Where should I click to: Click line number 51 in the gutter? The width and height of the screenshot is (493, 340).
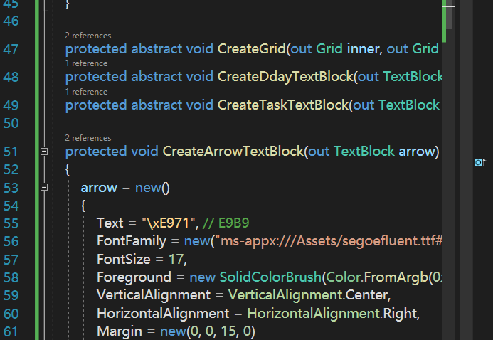click(x=11, y=152)
